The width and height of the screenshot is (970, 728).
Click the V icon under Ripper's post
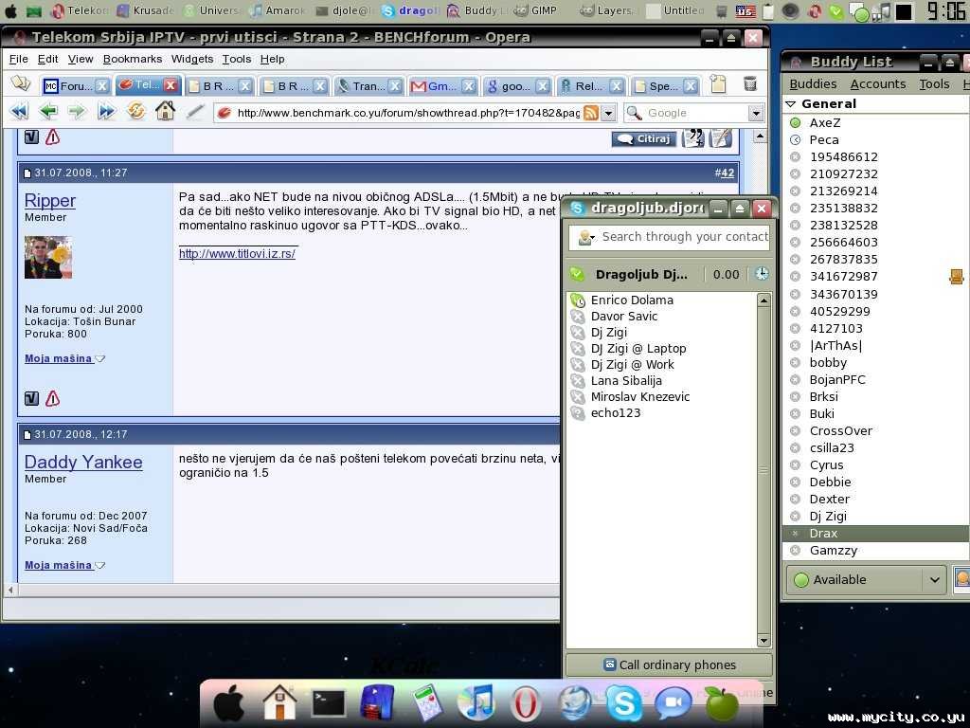(x=31, y=399)
